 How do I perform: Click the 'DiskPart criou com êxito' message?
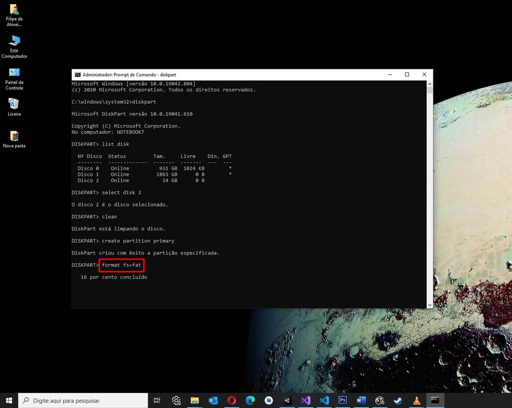[x=145, y=253]
